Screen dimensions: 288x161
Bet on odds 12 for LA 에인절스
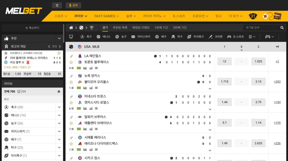pyautogui.click(x=224, y=61)
